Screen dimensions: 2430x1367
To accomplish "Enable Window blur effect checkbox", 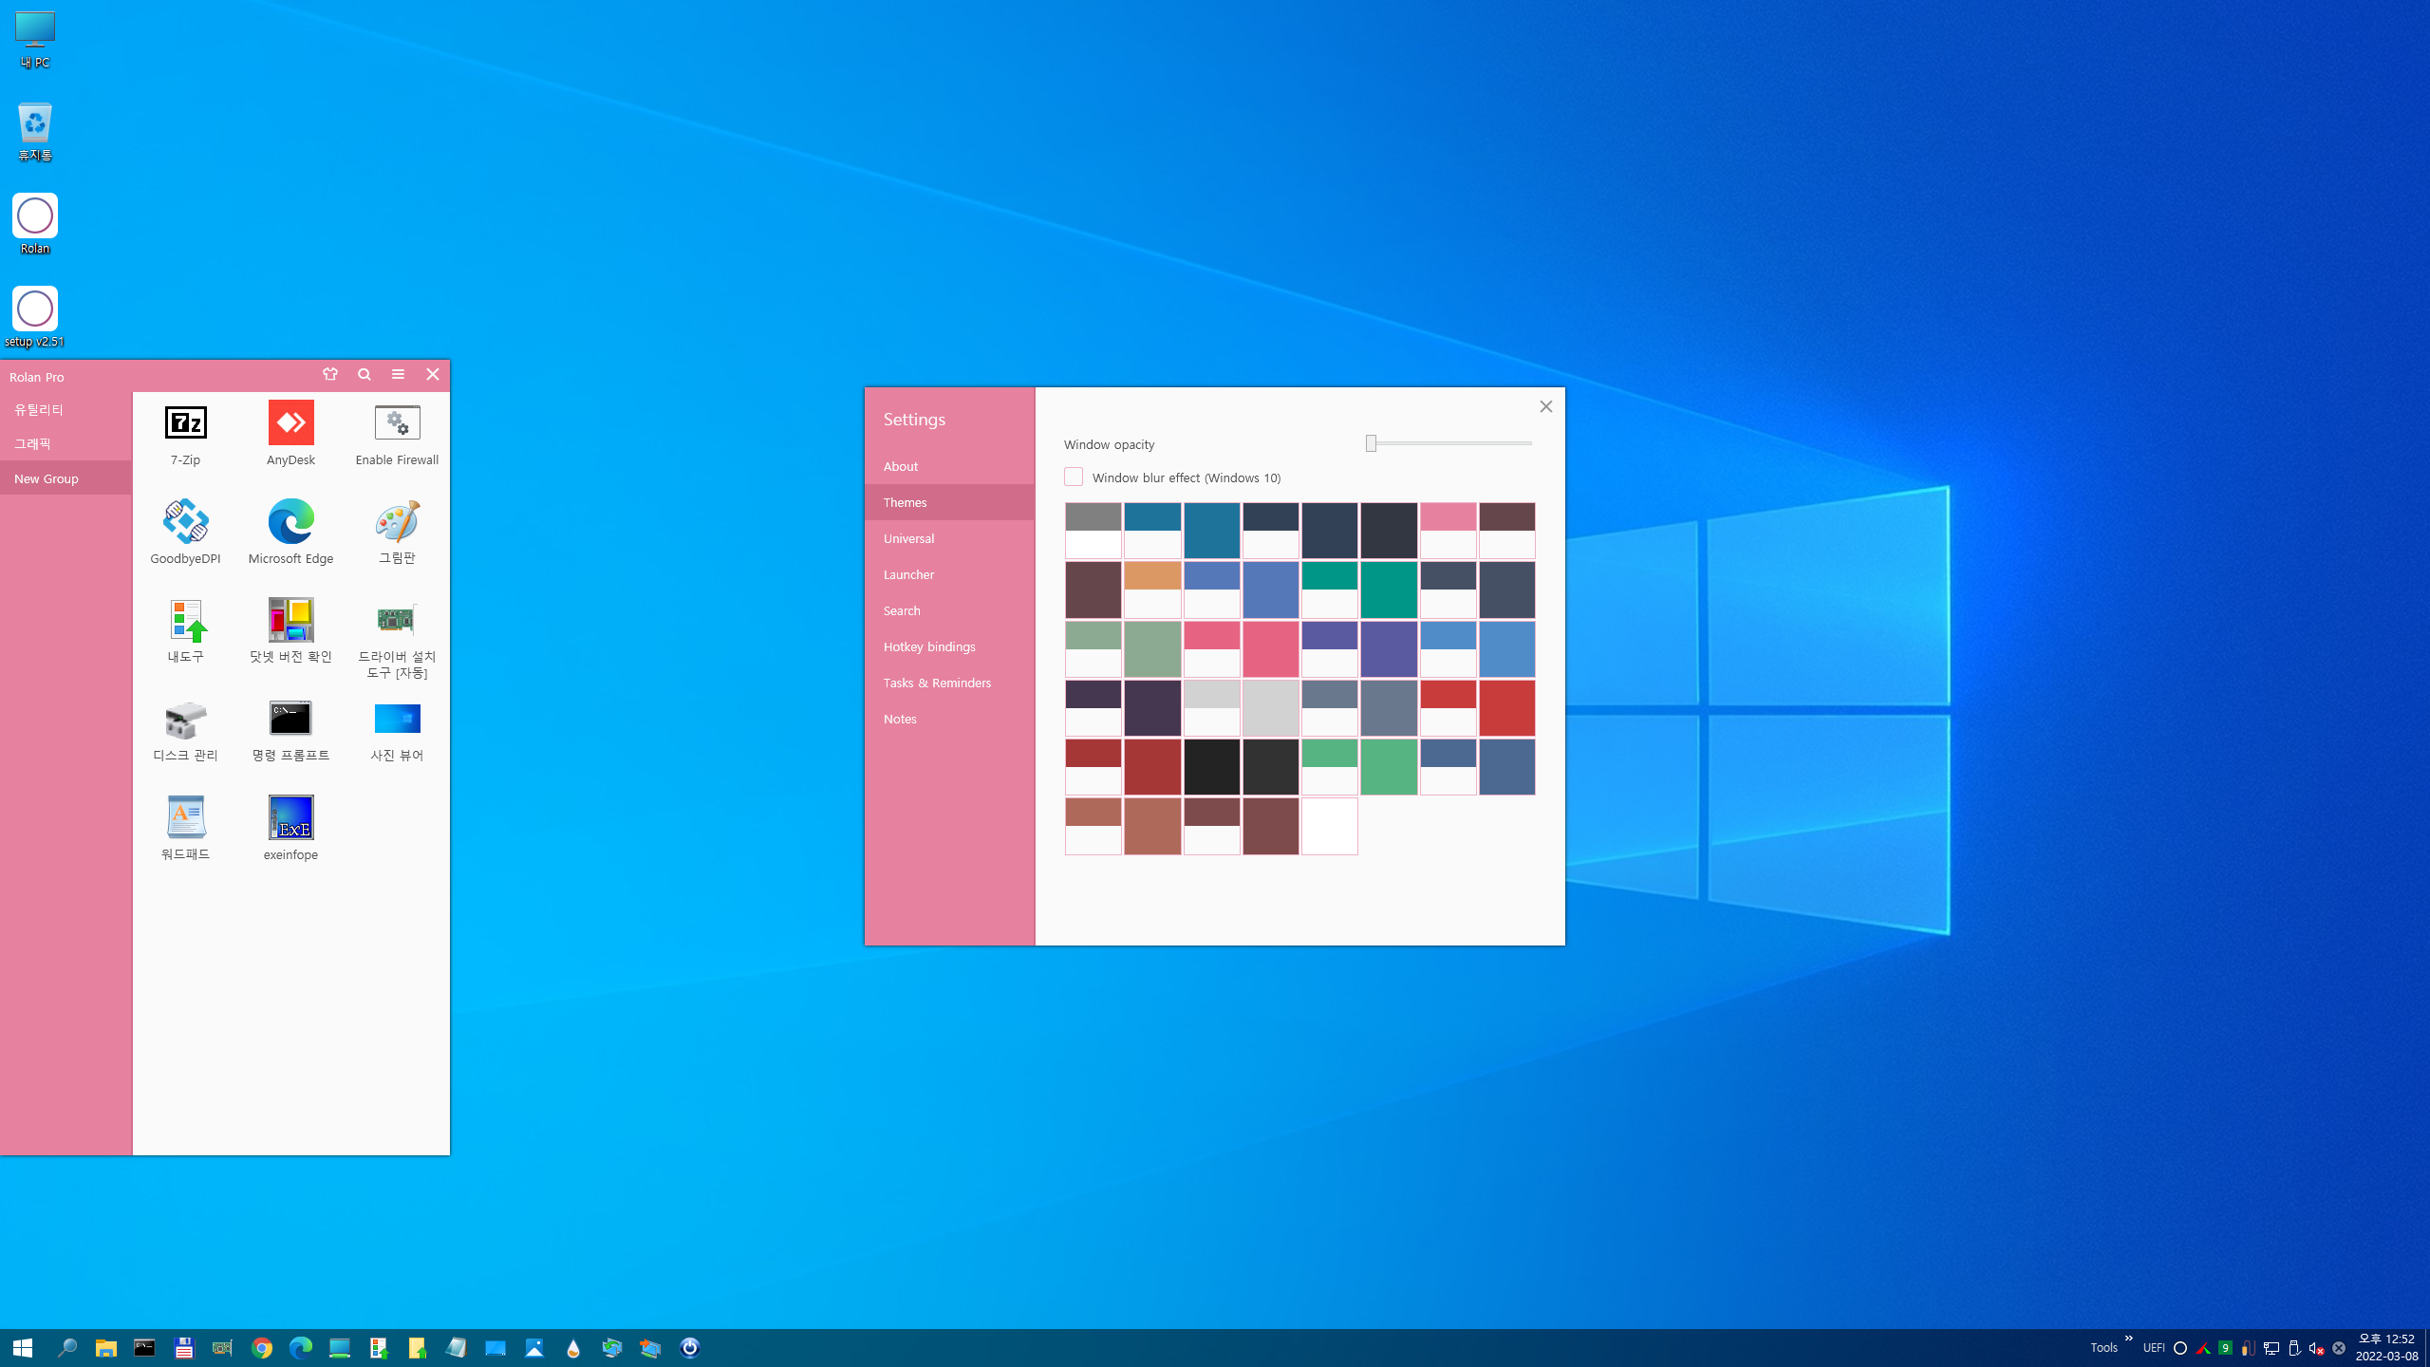I will coord(1074,478).
